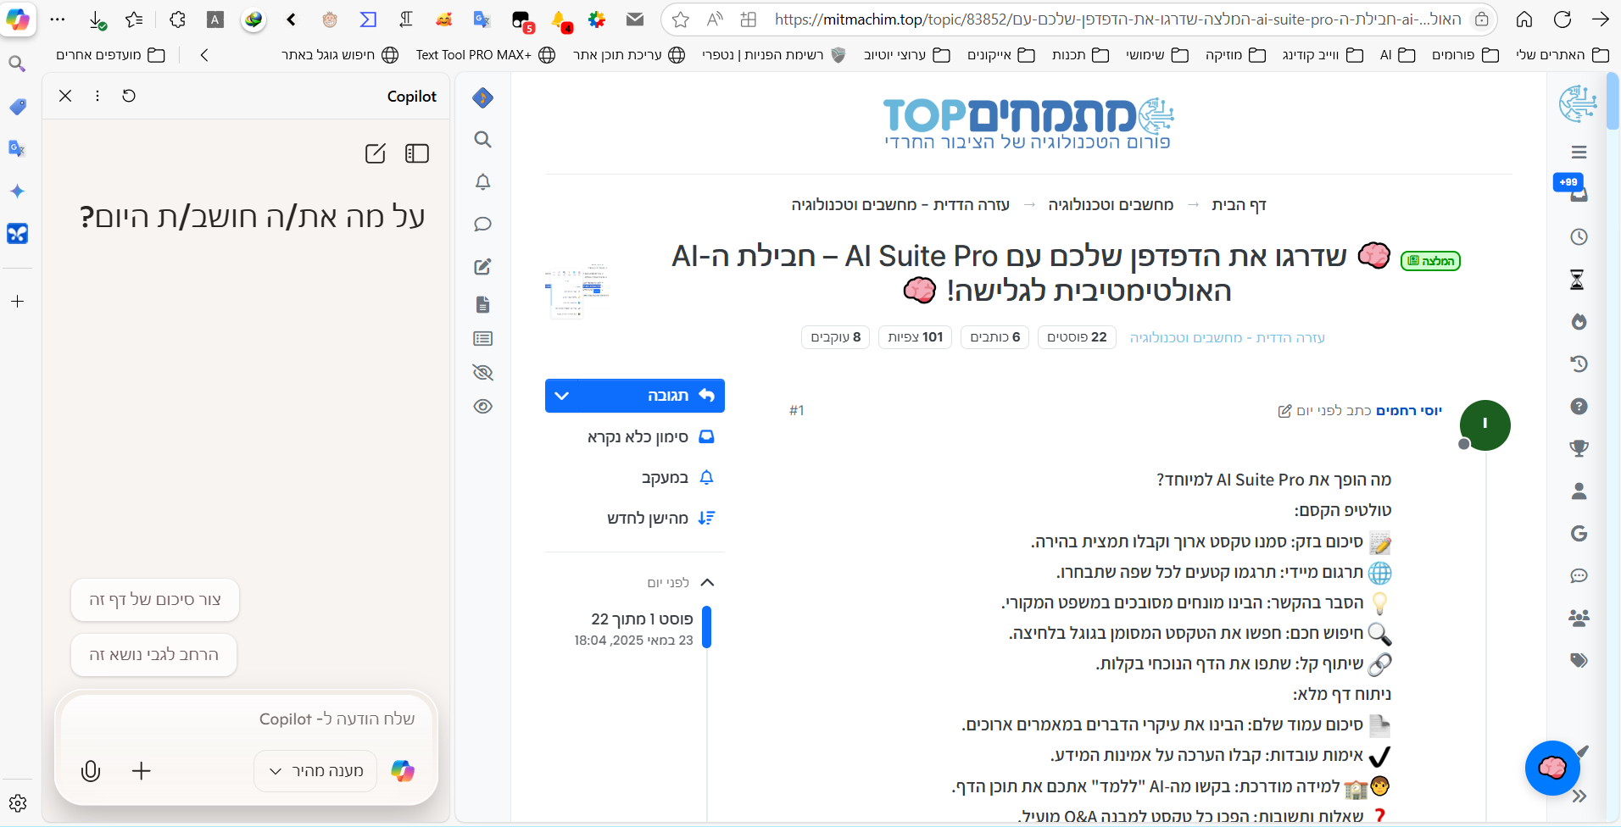This screenshot has height=827, width=1621.
Task: Open the 'פורומים' bookmarks folder
Action: point(1465,55)
